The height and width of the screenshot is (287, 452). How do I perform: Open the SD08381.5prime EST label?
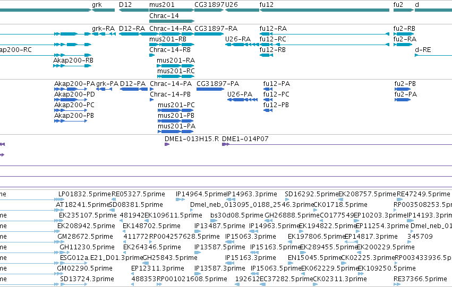pos(136,205)
